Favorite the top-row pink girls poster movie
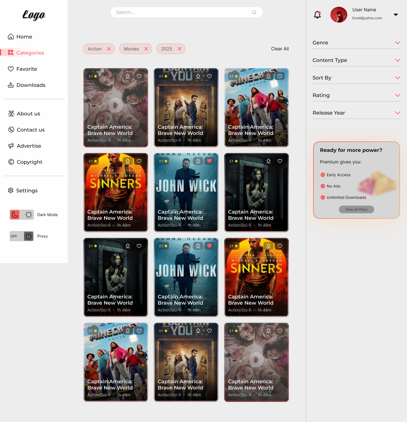The height and width of the screenshot is (422, 407). 139,76
